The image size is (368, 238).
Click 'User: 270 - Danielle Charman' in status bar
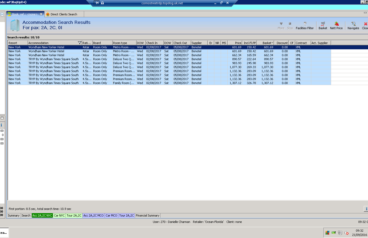[171, 222]
